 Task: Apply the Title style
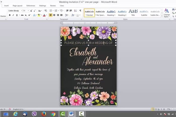(133, 13)
